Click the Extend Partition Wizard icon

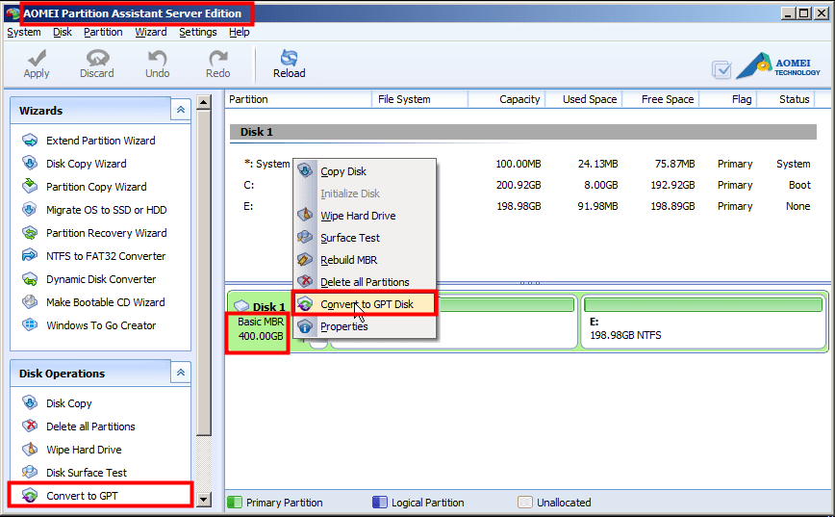(x=30, y=141)
